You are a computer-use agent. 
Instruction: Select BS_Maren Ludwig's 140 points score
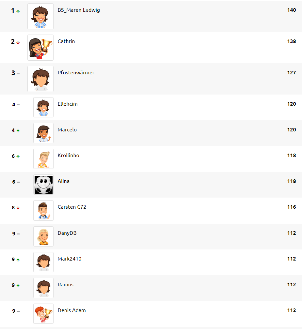[x=292, y=10]
